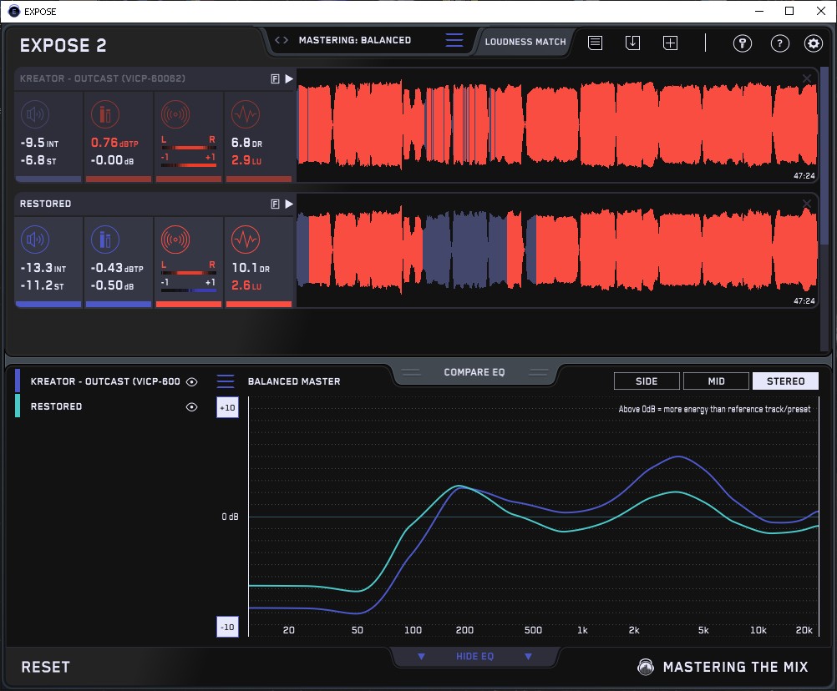Open the Balanced Master reference list
This screenshot has width=837, height=691.
pyautogui.click(x=226, y=381)
